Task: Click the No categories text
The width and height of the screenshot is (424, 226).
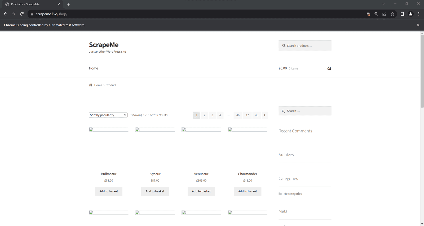Action: [293, 194]
